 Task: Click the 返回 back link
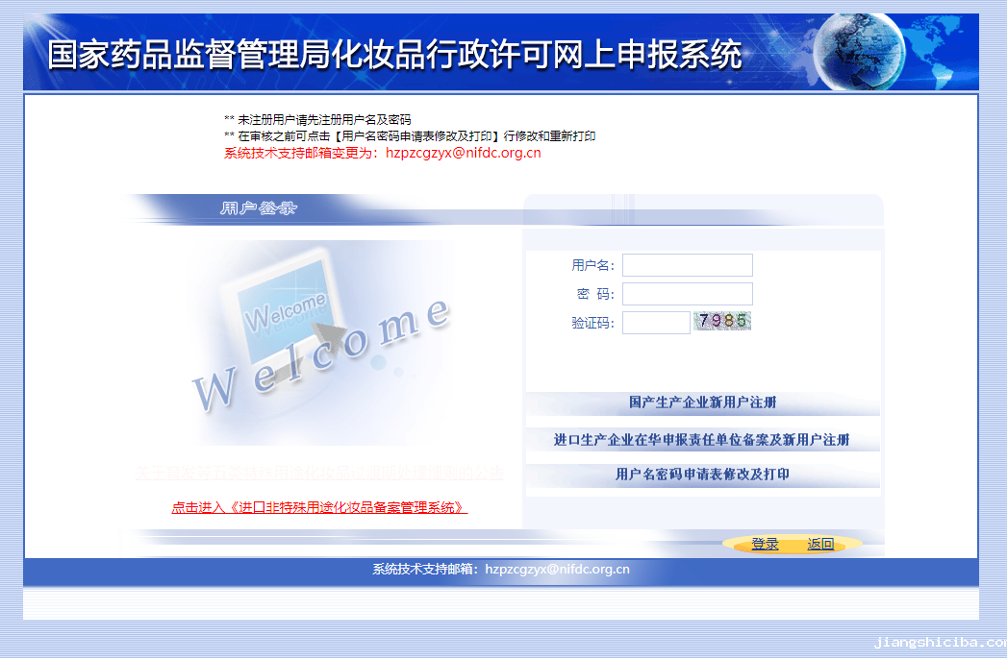click(820, 545)
